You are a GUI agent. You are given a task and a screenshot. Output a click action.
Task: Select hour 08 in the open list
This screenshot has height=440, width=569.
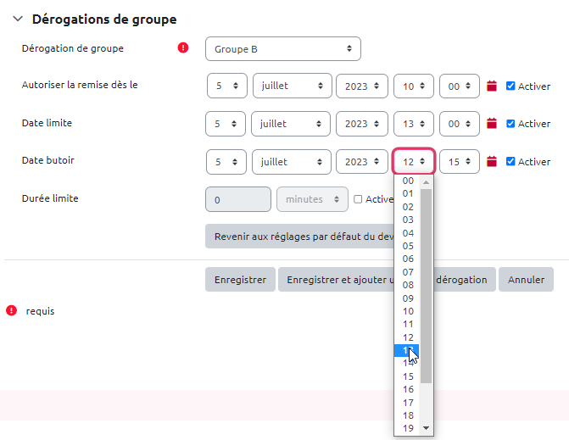click(x=408, y=285)
